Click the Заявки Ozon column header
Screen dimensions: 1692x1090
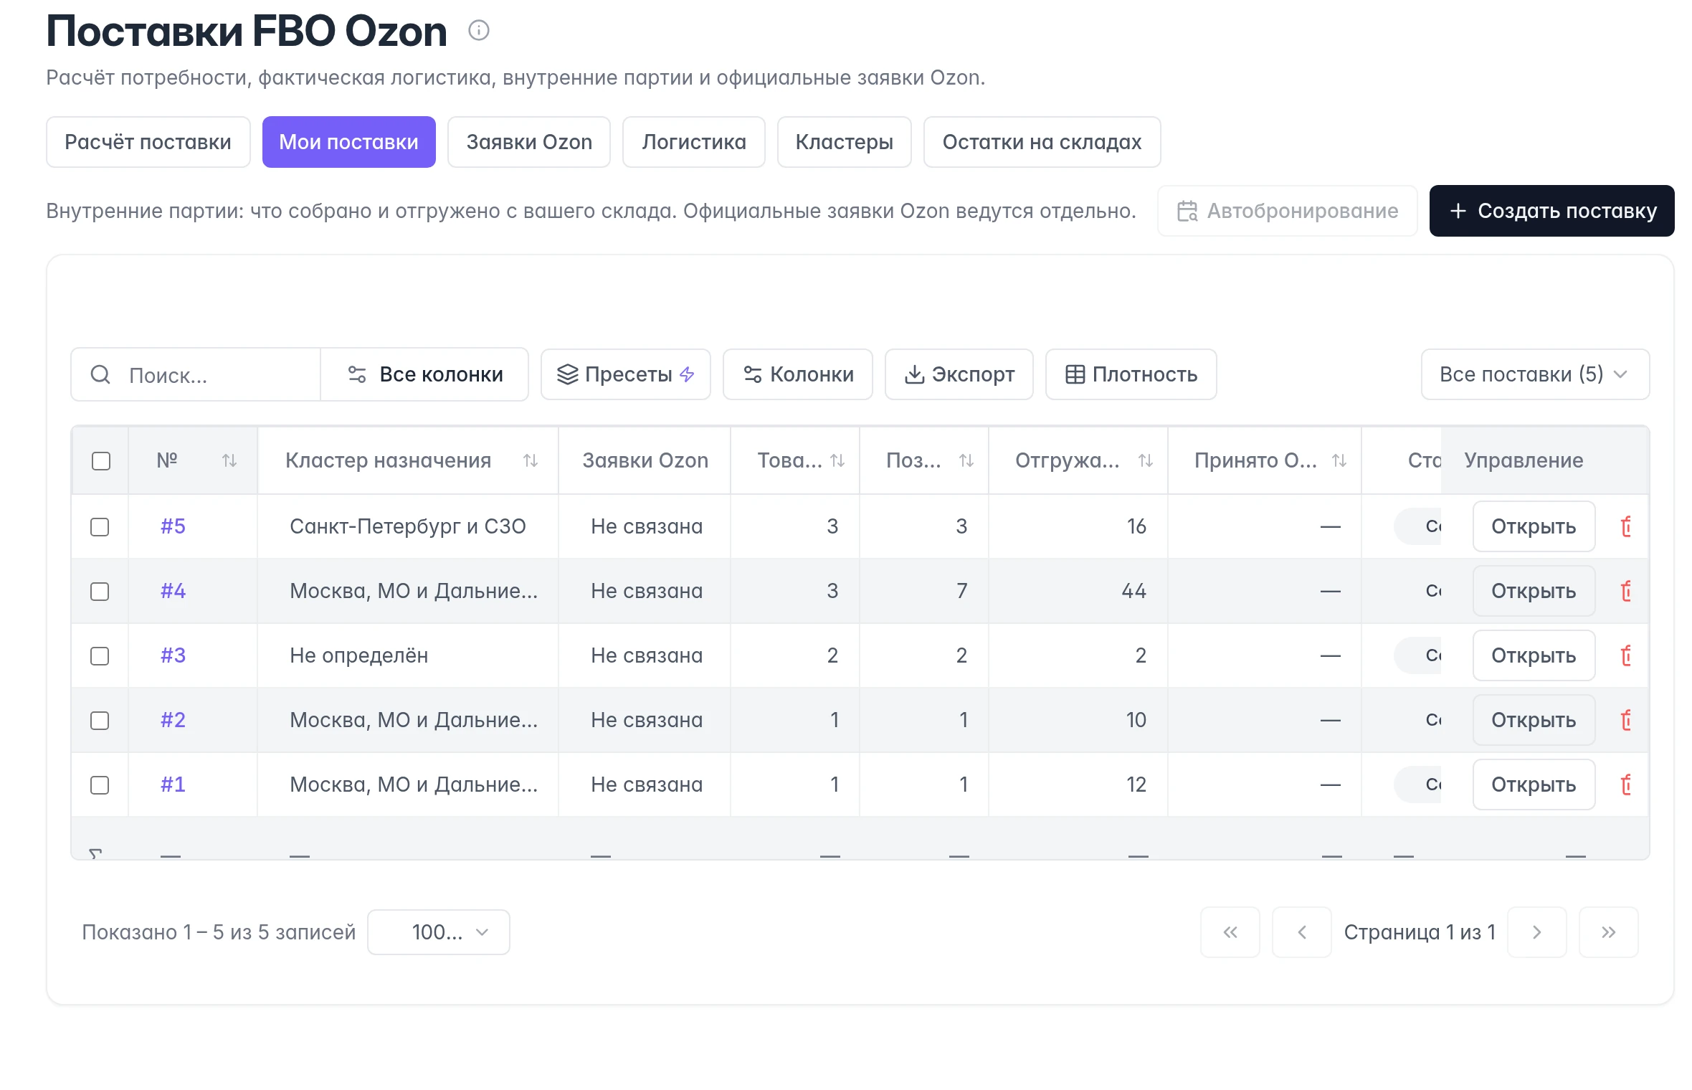click(x=645, y=460)
